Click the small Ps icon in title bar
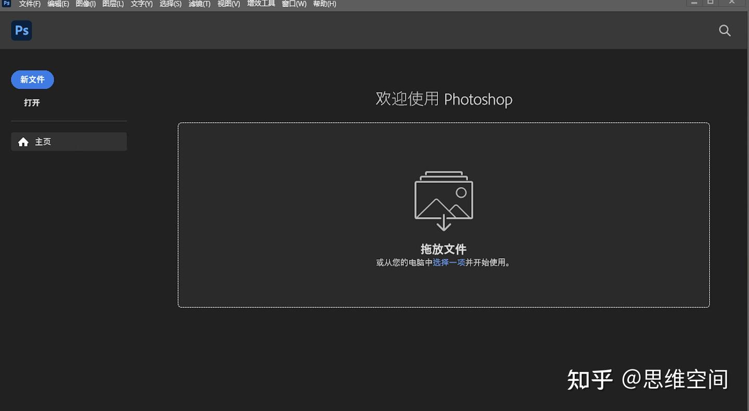Screen dimensions: 749x411 pos(7,3)
